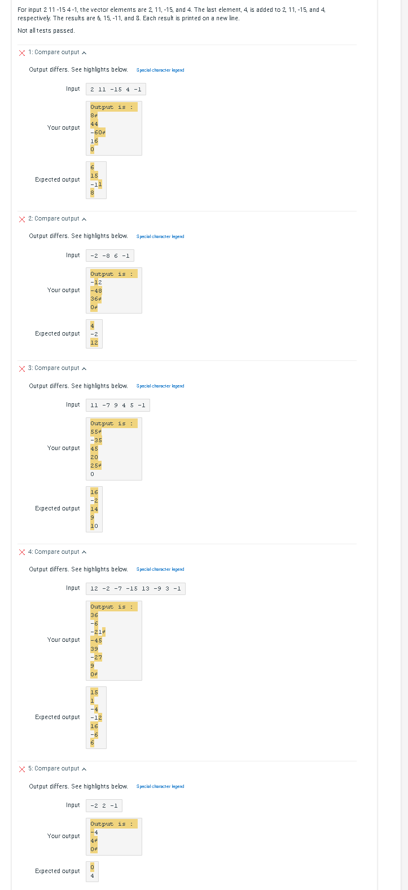Click red X icon beside test 3
Screen dimensions: 408x890
21,368
